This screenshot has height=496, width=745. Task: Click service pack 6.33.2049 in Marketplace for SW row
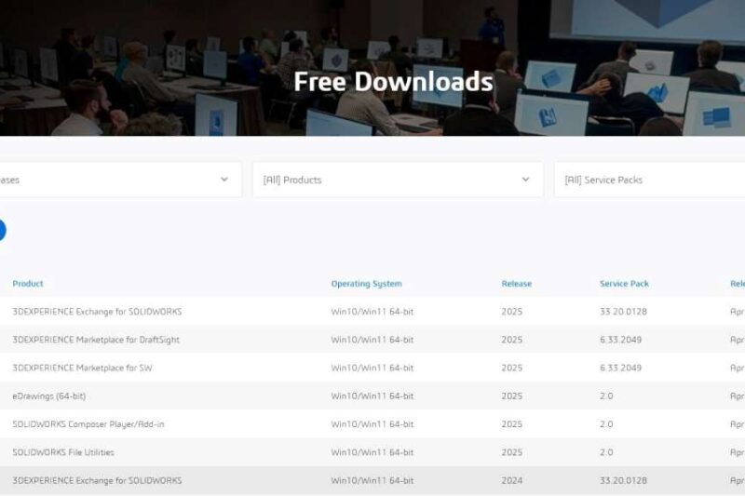click(x=620, y=368)
